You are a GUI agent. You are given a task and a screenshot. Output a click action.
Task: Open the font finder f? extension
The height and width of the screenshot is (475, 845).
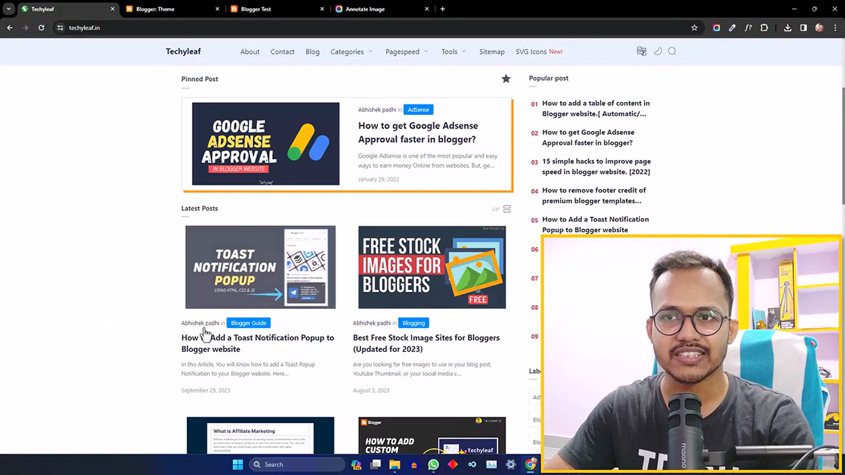(x=748, y=28)
